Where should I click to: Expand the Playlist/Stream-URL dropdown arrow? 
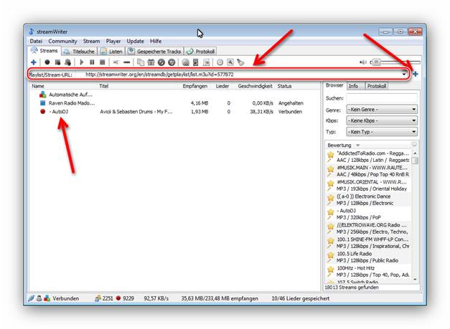(404, 75)
